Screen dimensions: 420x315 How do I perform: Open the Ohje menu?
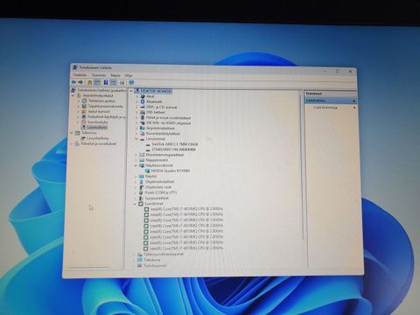click(x=129, y=75)
